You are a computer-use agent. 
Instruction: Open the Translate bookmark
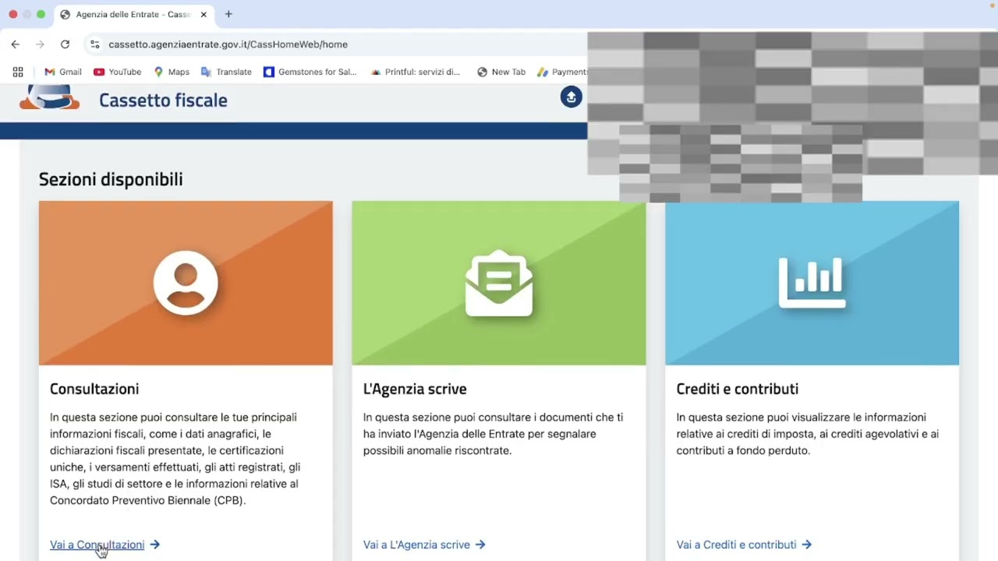tap(226, 72)
